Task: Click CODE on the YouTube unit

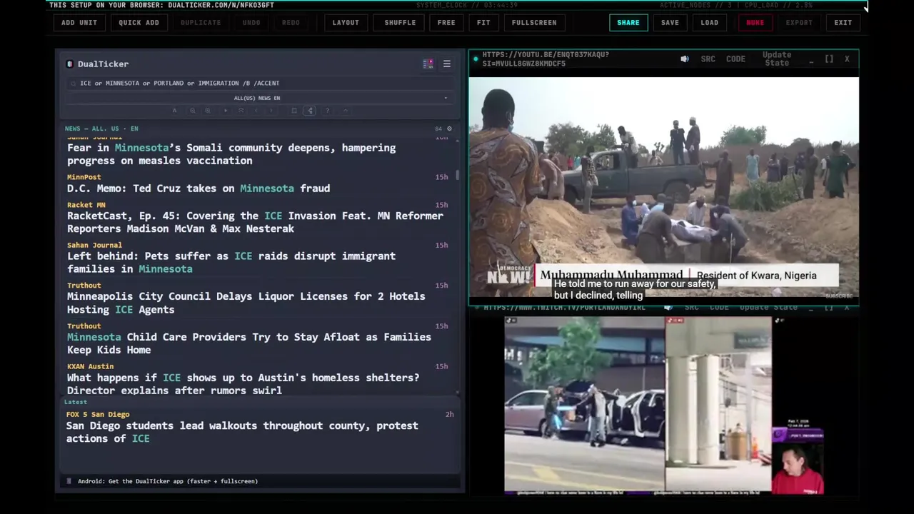Action: pos(735,59)
